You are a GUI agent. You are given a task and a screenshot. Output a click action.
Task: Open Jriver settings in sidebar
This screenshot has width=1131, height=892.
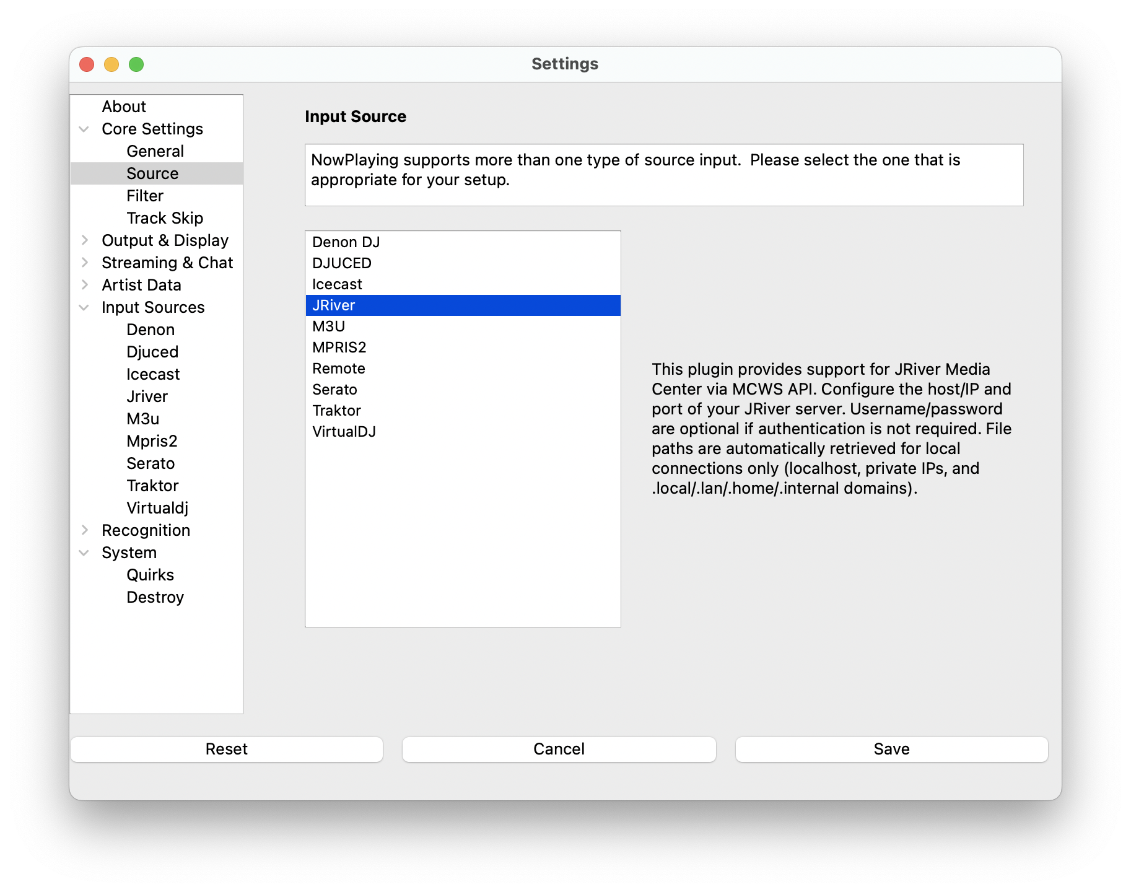tap(147, 396)
